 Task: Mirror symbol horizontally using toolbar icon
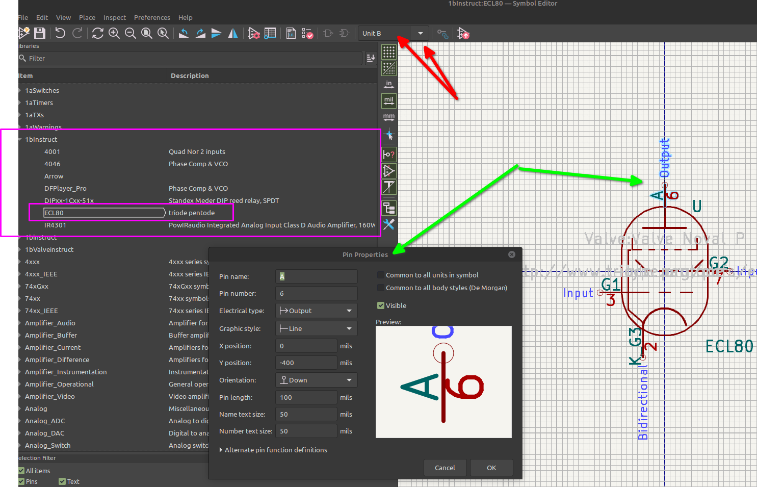(x=233, y=34)
